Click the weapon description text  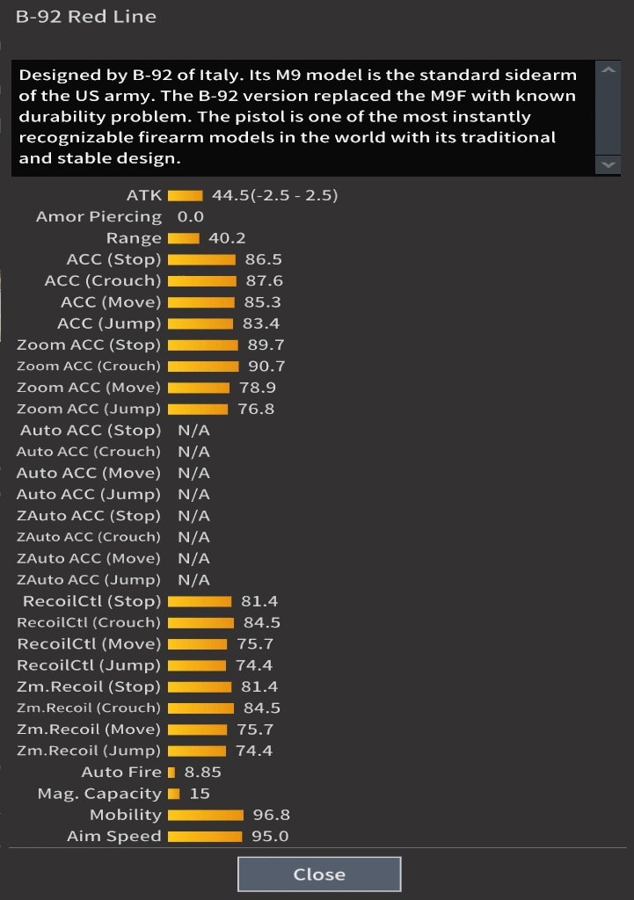pyautogui.click(x=297, y=117)
